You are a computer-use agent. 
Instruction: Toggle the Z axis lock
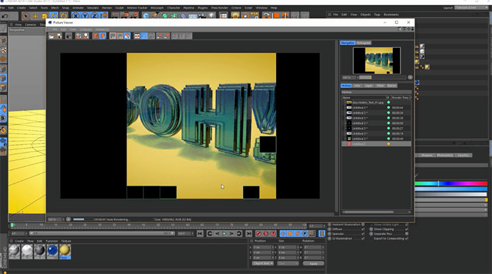pos(94,16)
